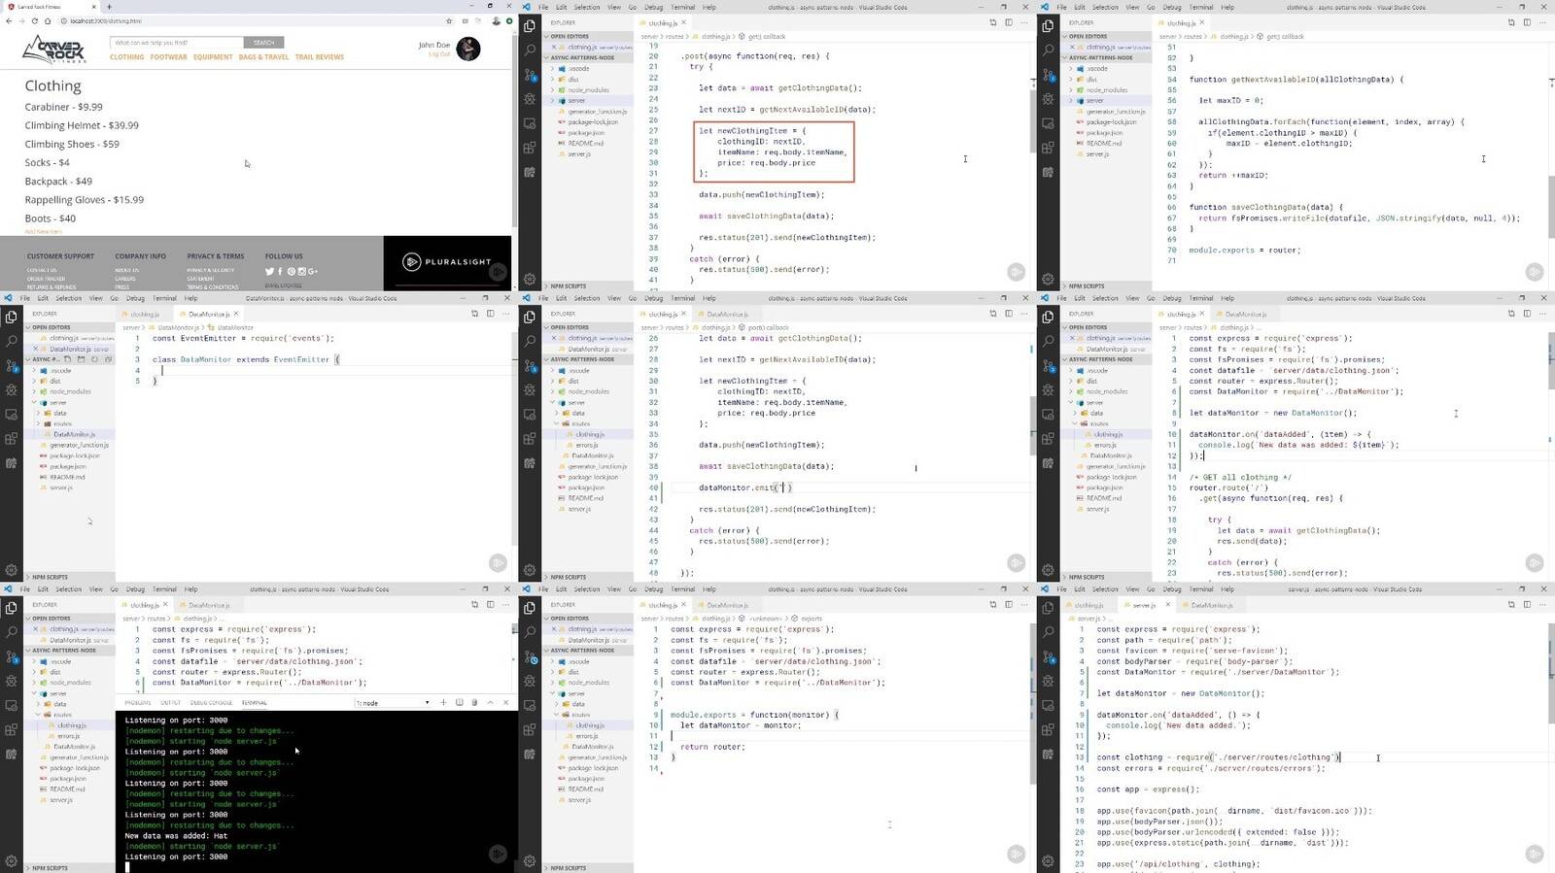The height and width of the screenshot is (873, 1555).
Task: Bookmark the localhost clothing page with star
Action: pyautogui.click(x=449, y=20)
